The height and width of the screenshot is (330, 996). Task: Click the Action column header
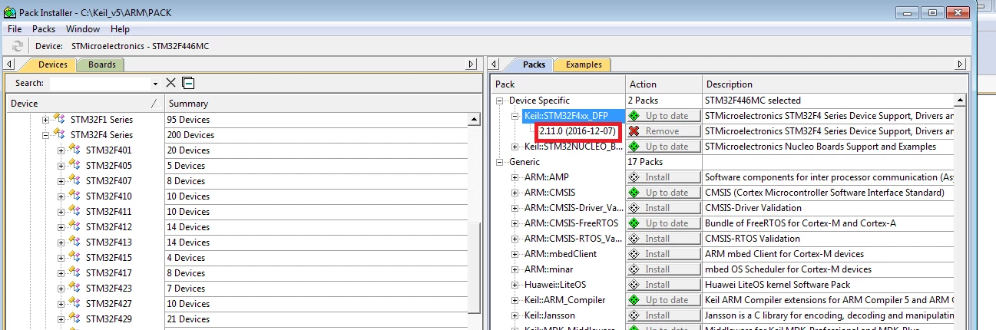pyautogui.click(x=663, y=84)
